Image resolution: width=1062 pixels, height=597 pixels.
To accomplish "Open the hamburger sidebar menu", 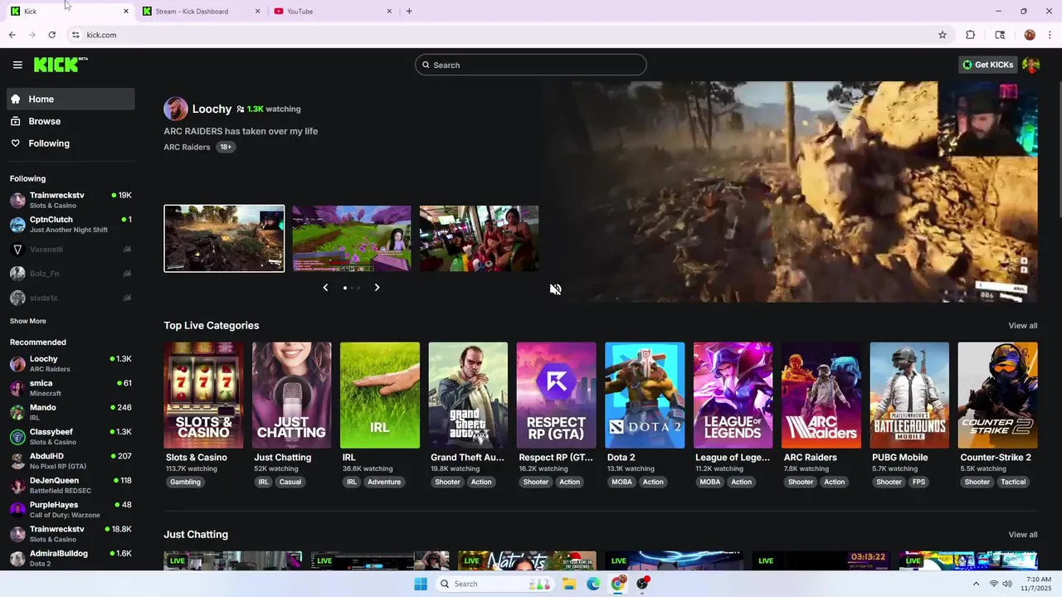I will pyautogui.click(x=17, y=65).
